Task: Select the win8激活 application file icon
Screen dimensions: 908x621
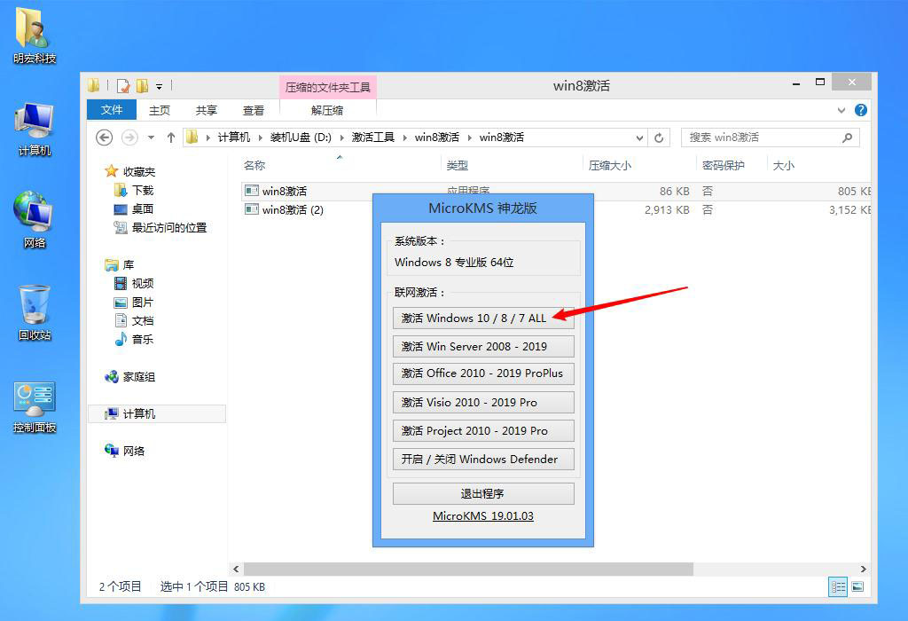Action: 251,191
